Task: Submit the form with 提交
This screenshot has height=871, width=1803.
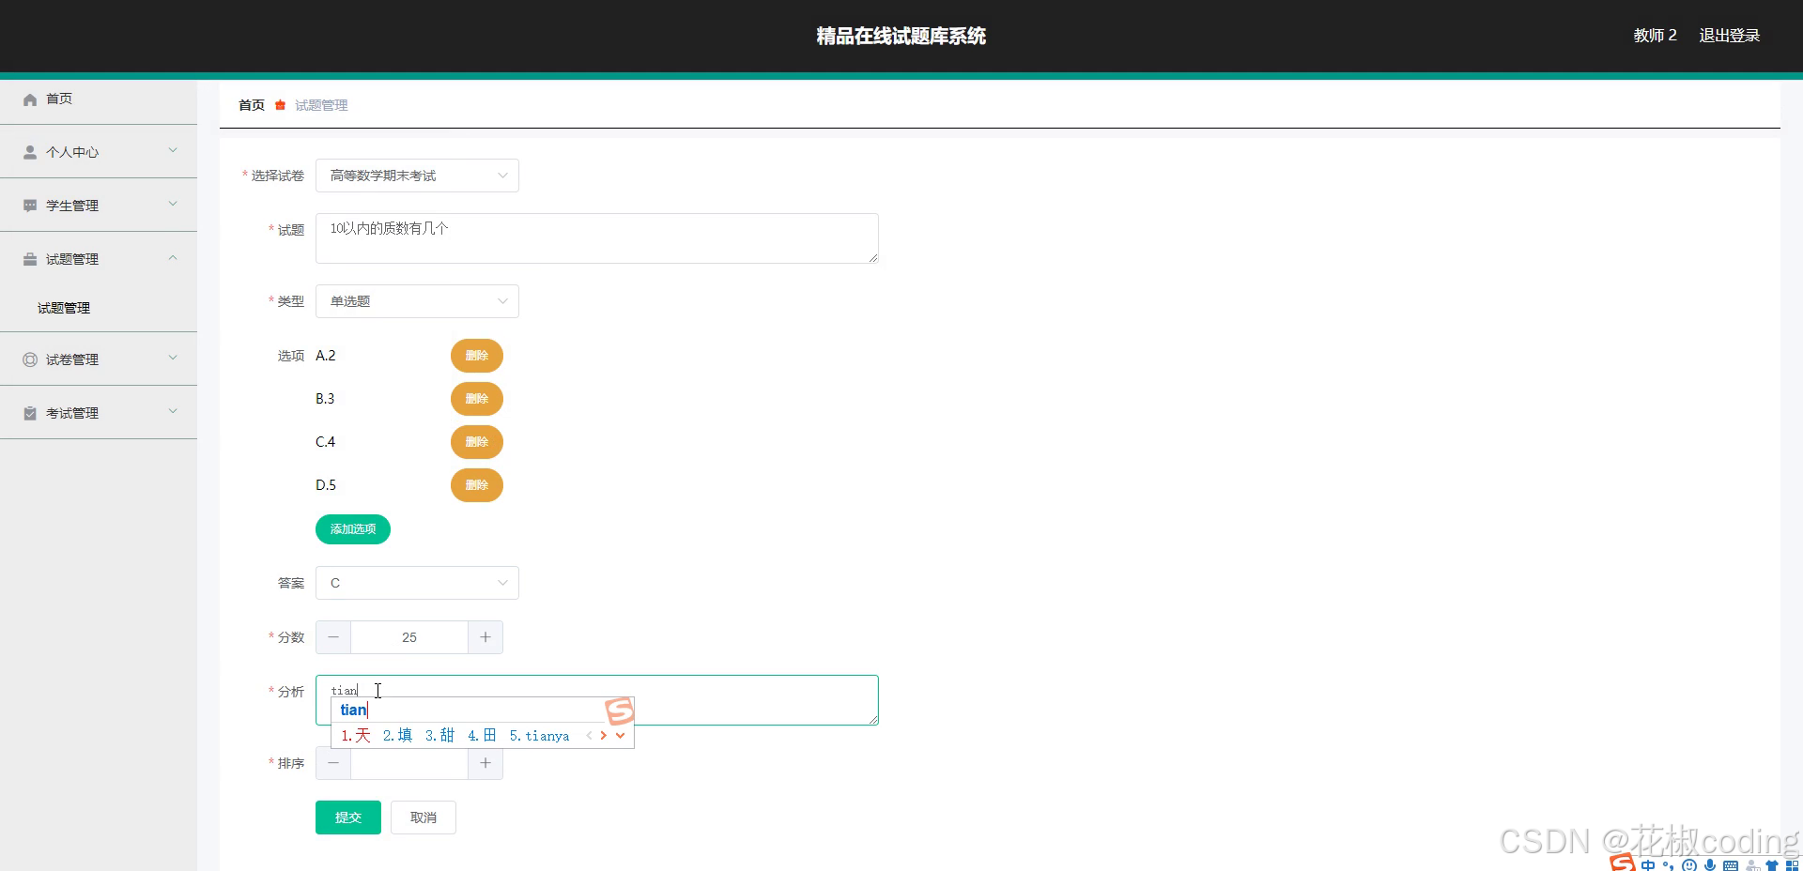Action: point(348,818)
